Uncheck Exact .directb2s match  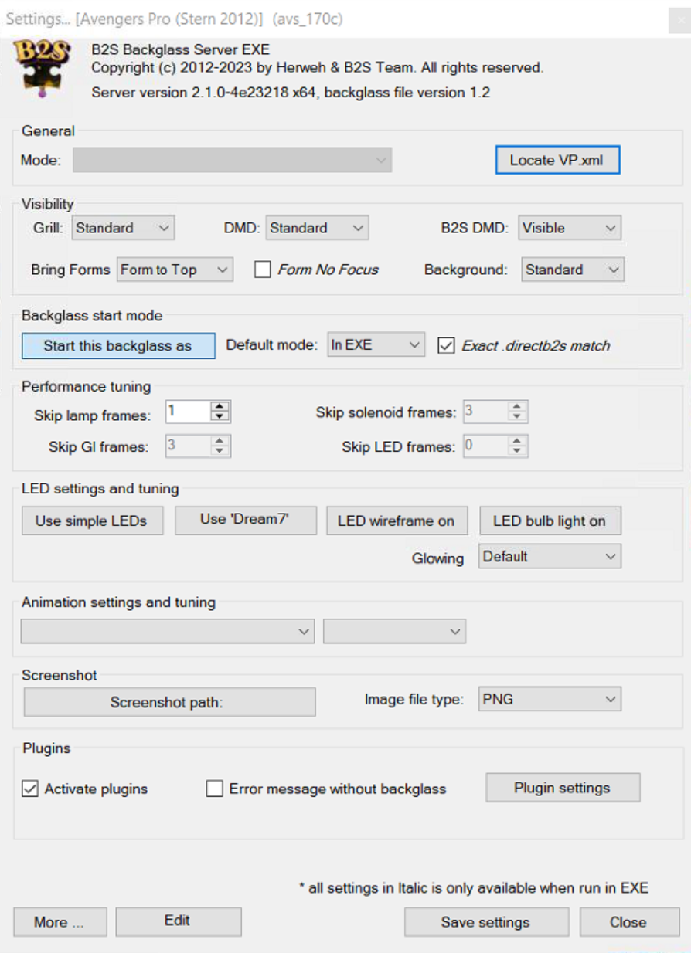(x=446, y=345)
